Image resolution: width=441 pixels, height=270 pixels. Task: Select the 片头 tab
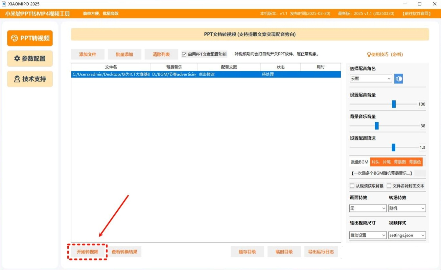375,162
